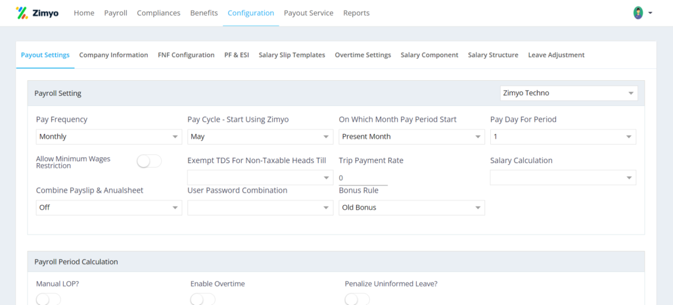Open the Zimyo Techno company selector
The image size is (673, 305).
click(x=569, y=93)
